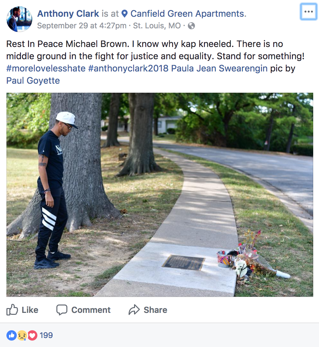Click the sad face reaction icon
Screen dimensions: 319x347
coord(22,335)
